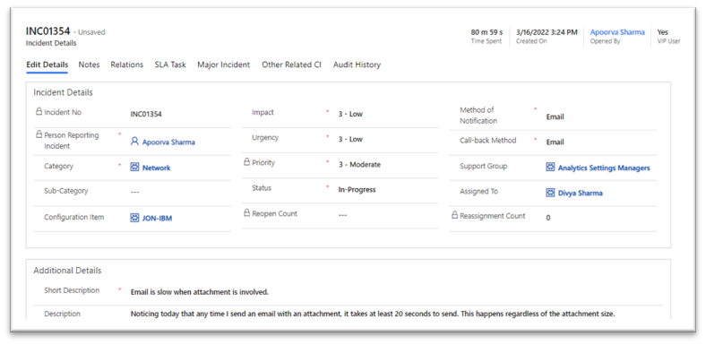Click the Short Description text field
706x345 pixels.
(396, 292)
